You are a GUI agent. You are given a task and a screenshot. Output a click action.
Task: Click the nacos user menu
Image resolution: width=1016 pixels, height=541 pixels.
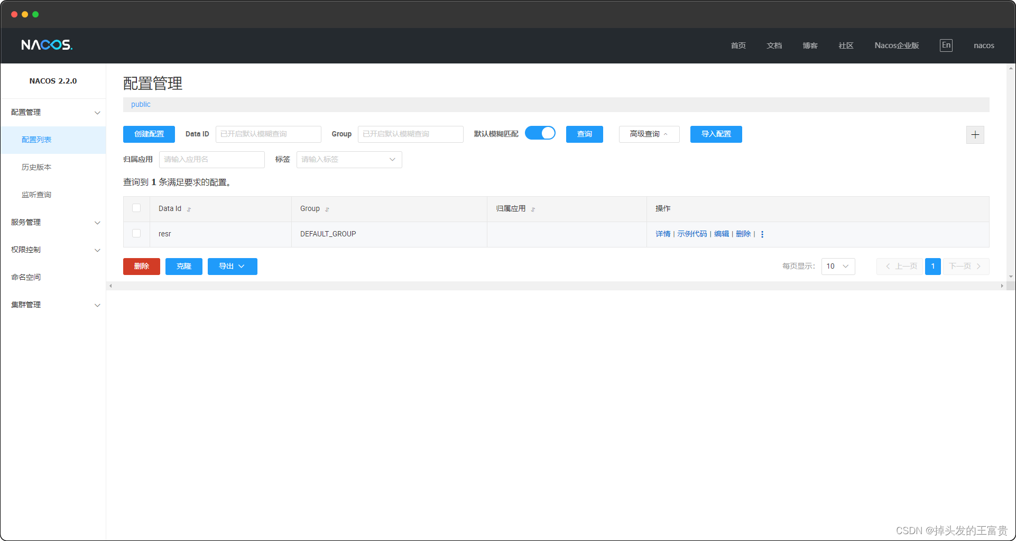984,45
